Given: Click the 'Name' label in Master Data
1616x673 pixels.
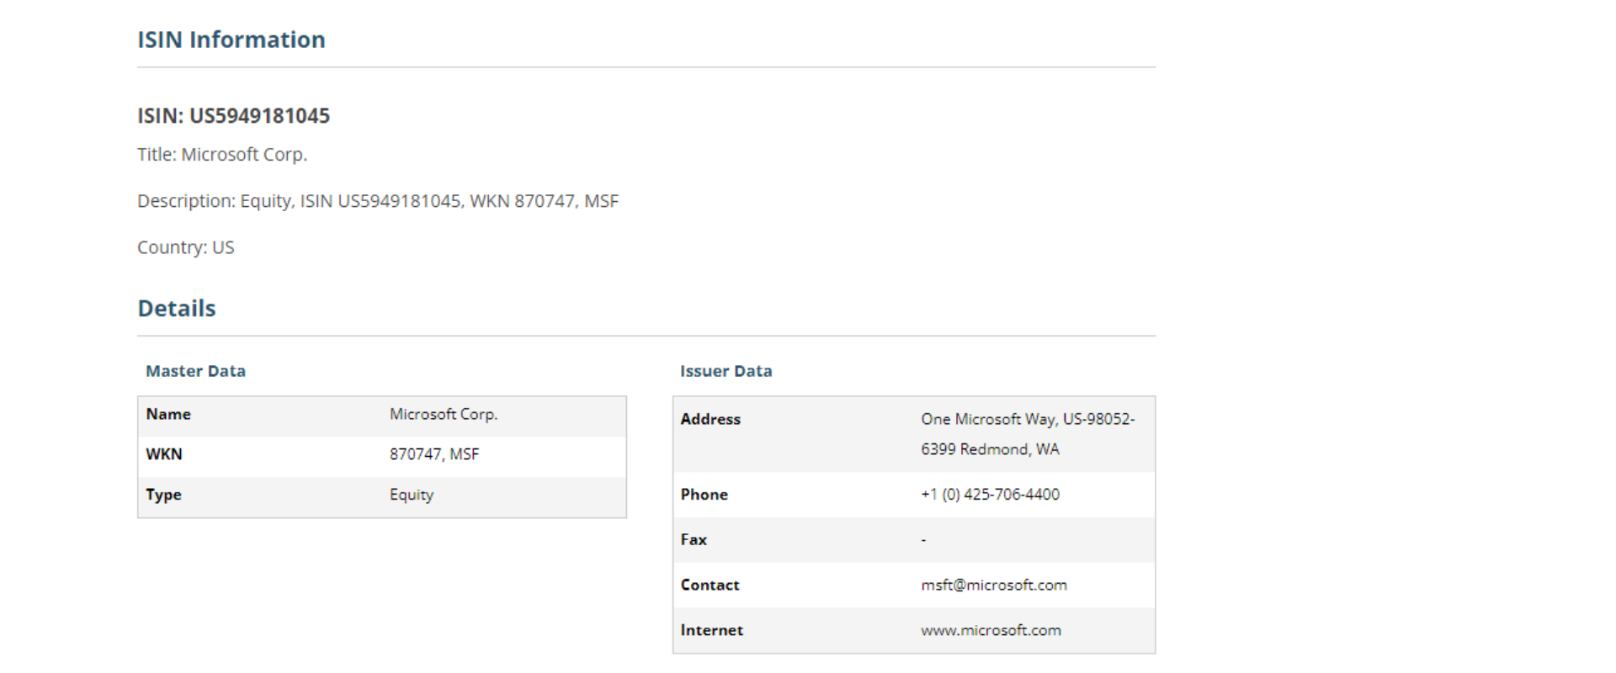Looking at the screenshot, I should 168,414.
